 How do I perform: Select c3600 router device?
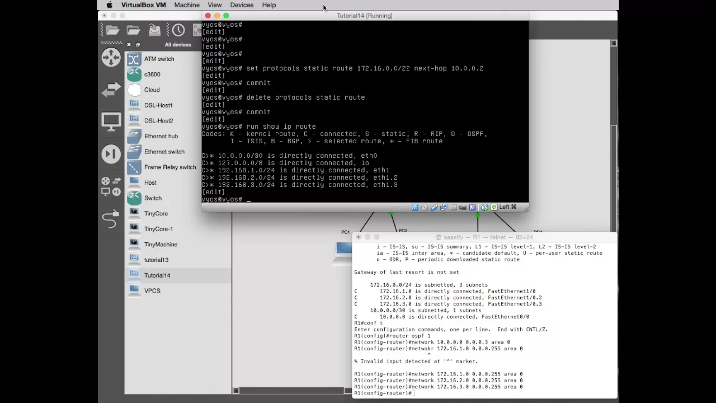click(x=178, y=74)
